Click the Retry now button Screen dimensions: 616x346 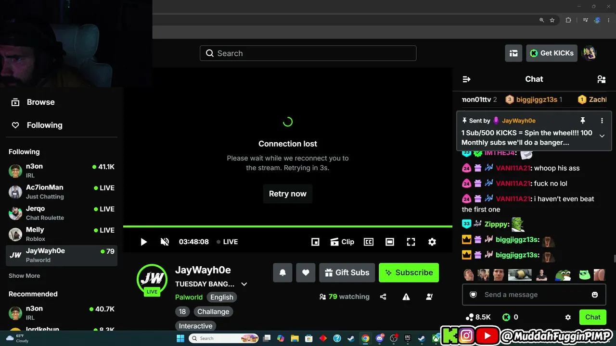(x=288, y=194)
